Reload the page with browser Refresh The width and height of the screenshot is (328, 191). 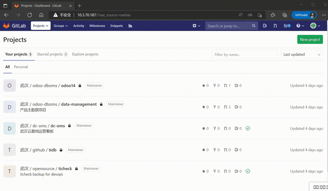coord(29,15)
